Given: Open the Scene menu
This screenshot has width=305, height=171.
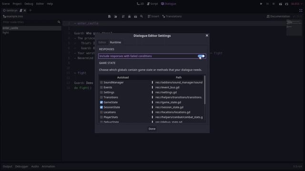Looking at the screenshot, I should pos(6,4).
